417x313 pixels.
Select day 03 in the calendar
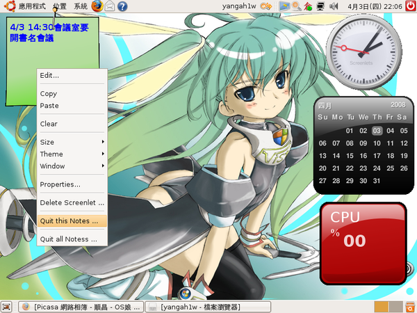tap(377, 131)
